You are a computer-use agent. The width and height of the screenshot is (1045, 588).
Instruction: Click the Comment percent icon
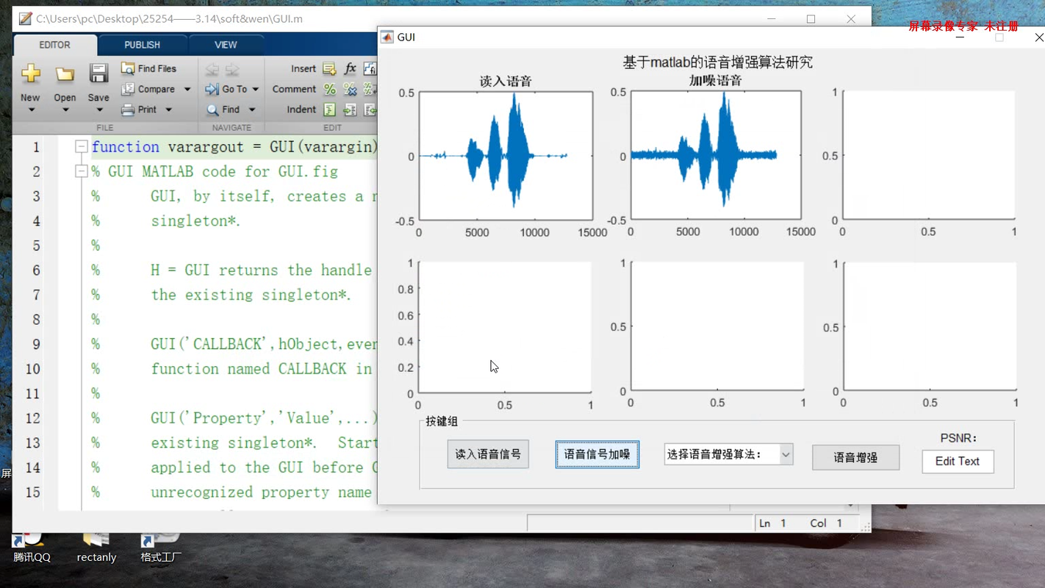coord(329,89)
